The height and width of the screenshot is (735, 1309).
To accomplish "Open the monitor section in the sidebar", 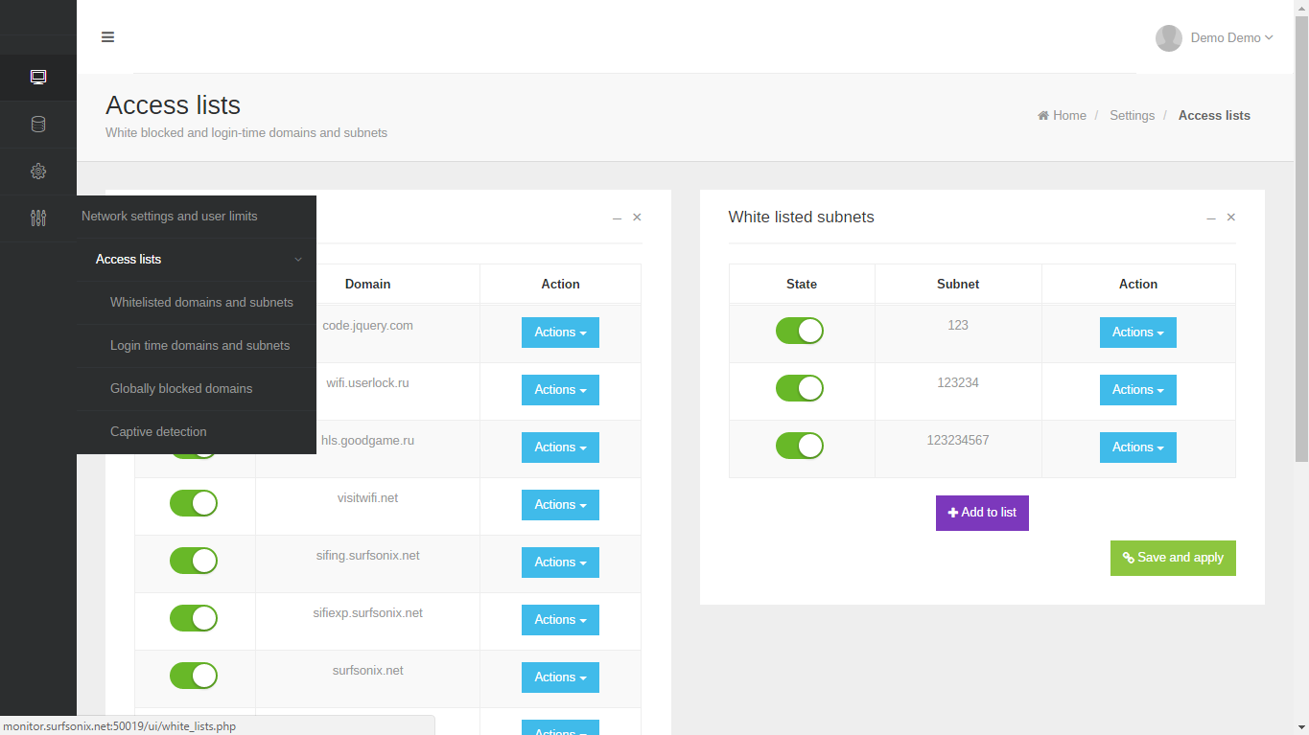I will click(38, 77).
